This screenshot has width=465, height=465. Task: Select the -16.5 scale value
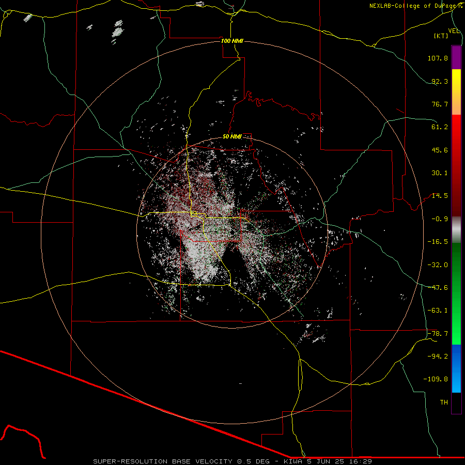(x=438, y=242)
